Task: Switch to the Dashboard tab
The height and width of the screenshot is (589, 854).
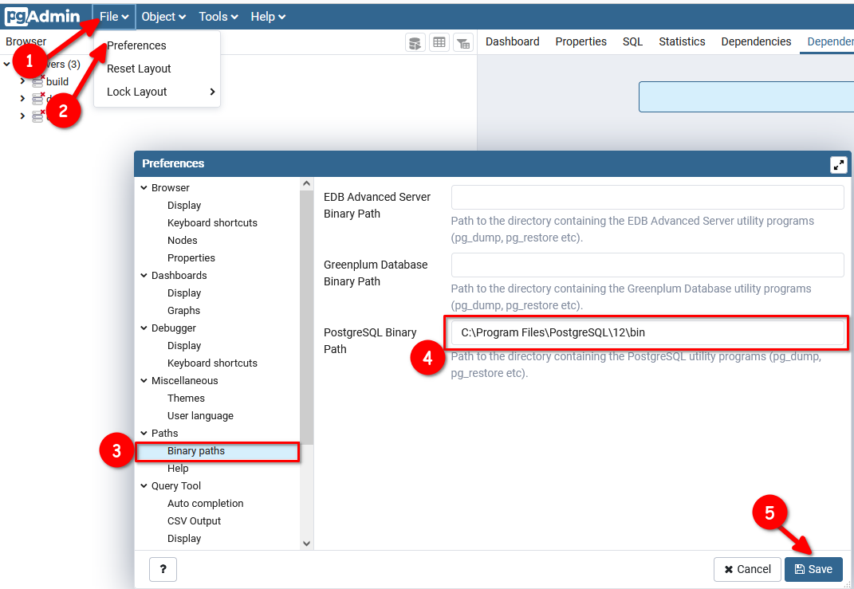Action: [513, 42]
